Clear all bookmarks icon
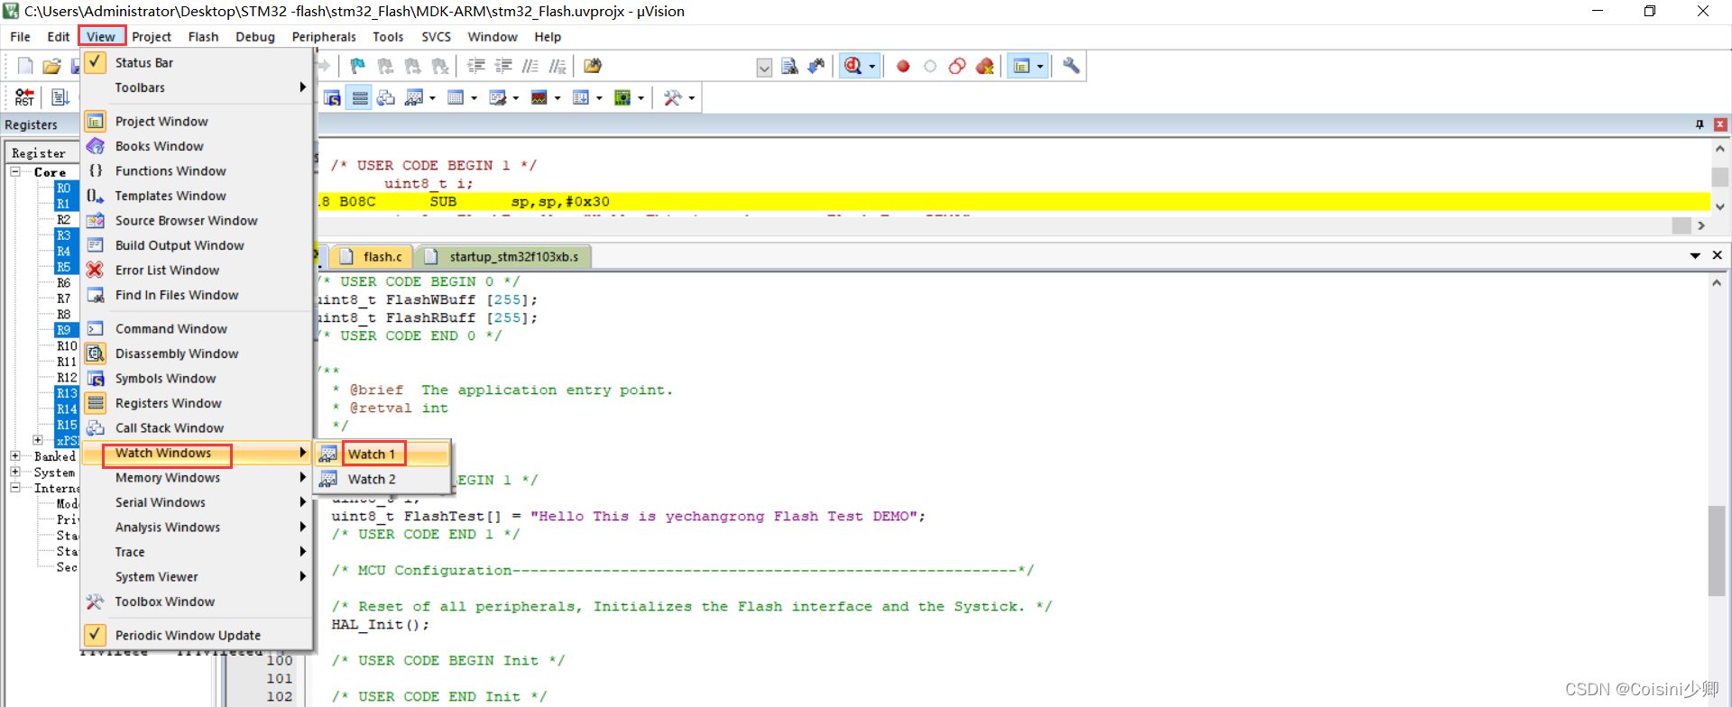 (x=439, y=66)
